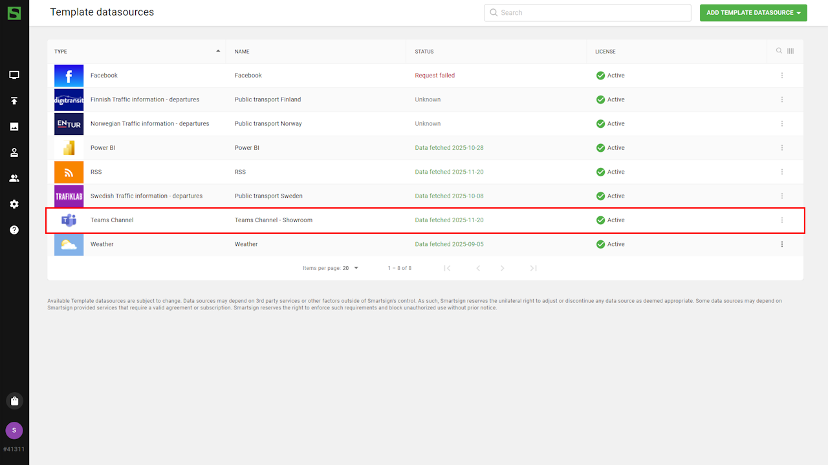Open the purple user avatar menu
Viewport: 828px width, 465px height.
(14, 431)
